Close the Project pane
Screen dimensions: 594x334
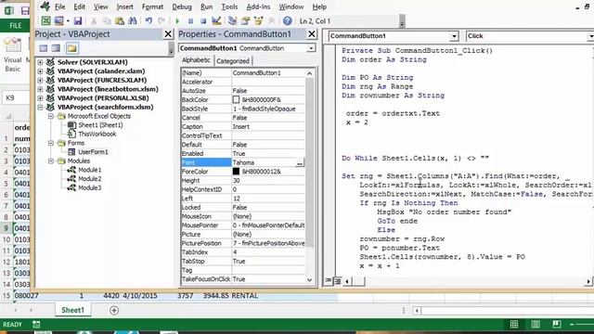(x=168, y=34)
